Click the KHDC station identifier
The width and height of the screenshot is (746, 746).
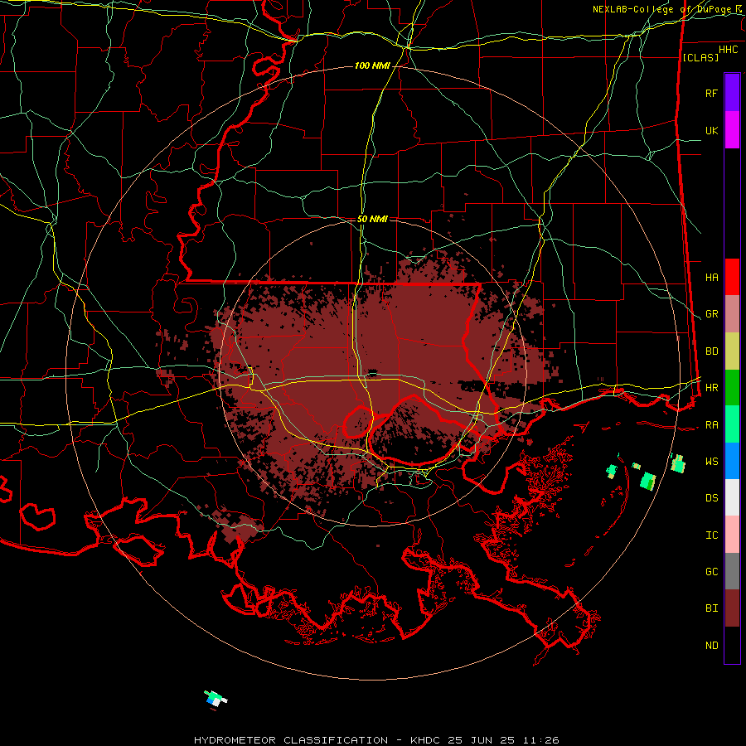(x=426, y=740)
